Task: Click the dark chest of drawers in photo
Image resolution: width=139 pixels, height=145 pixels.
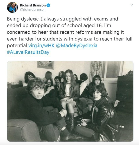Action: 125,94
